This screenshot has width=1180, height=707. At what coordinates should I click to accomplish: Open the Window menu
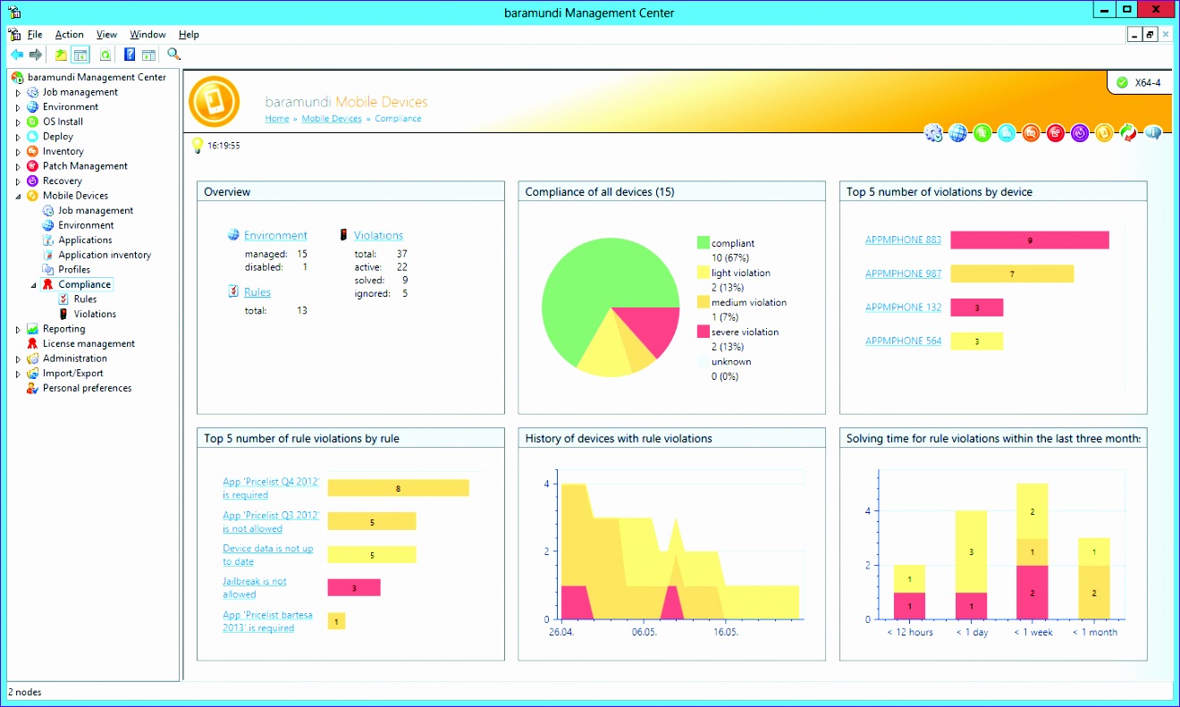[x=147, y=34]
